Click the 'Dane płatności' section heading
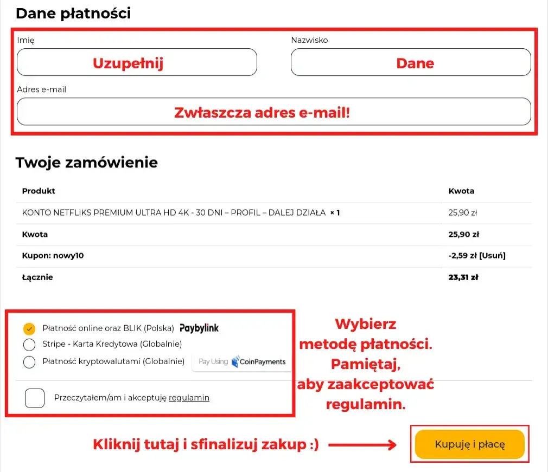 click(x=74, y=13)
